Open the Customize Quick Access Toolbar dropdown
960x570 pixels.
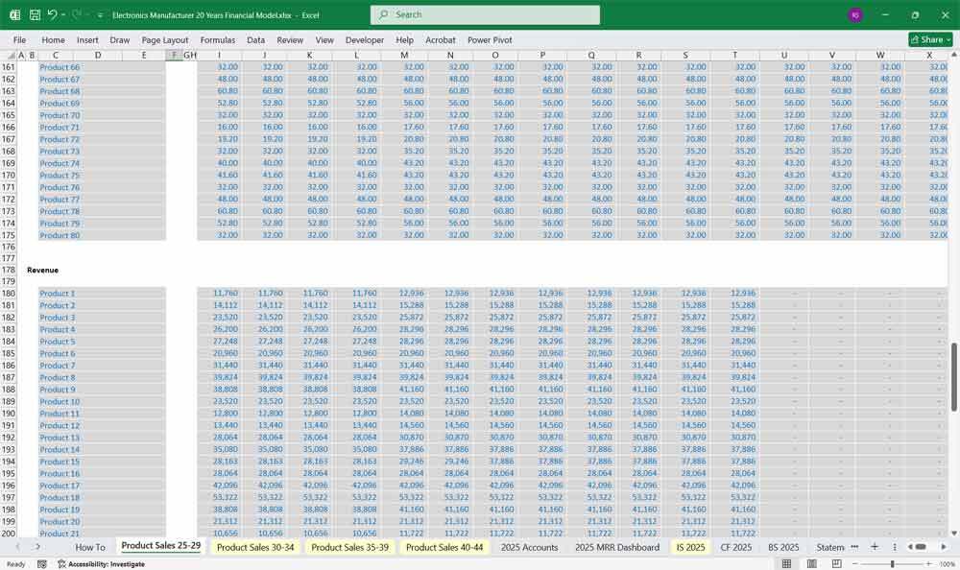99,14
